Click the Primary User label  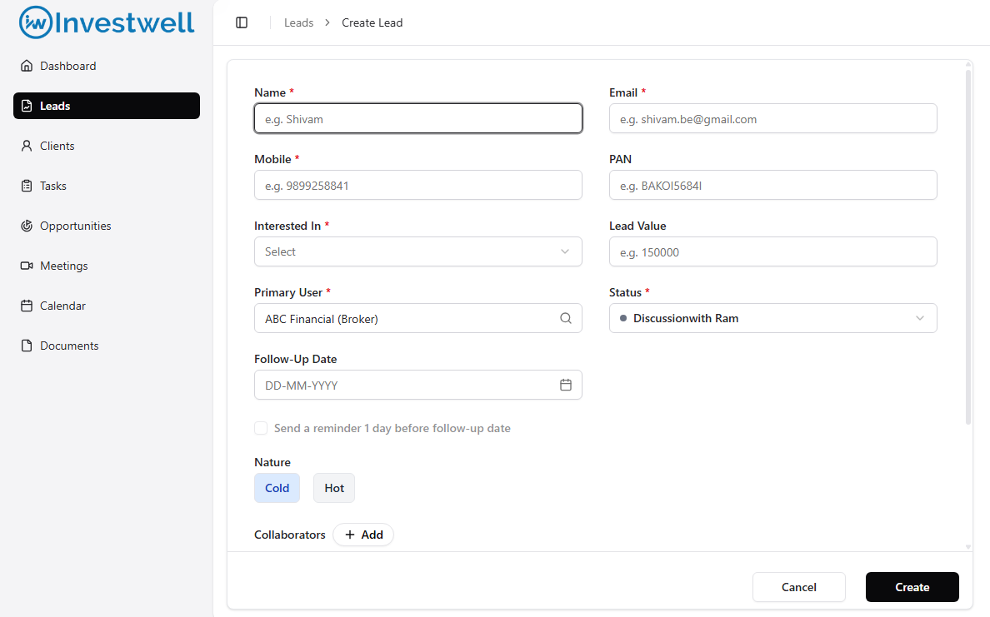(287, 292)
